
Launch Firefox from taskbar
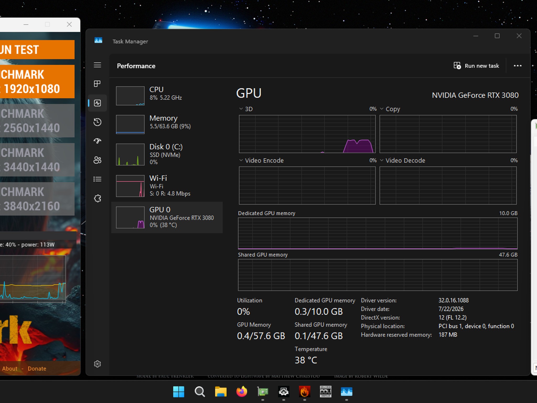(242, 392)
